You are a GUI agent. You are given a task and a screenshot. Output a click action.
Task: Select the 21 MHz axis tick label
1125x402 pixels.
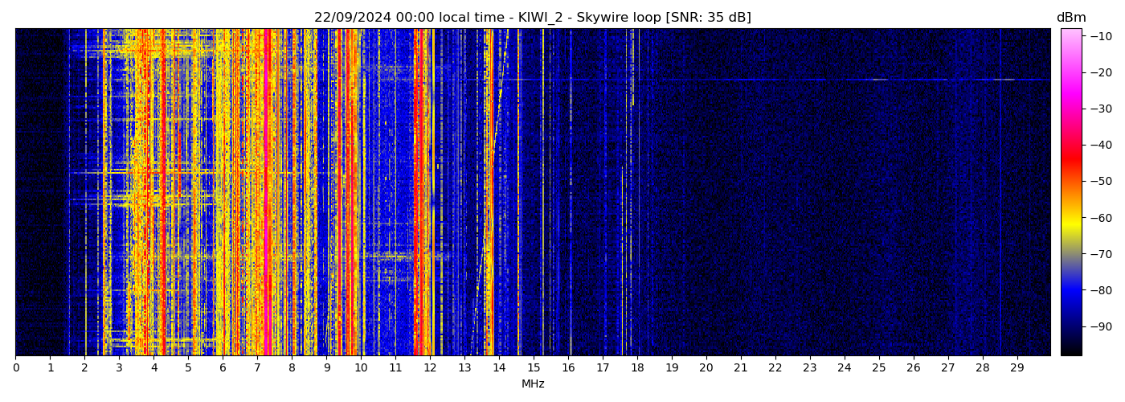point(740,367)
